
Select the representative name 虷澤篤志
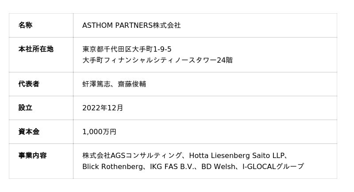pos(96,84)
